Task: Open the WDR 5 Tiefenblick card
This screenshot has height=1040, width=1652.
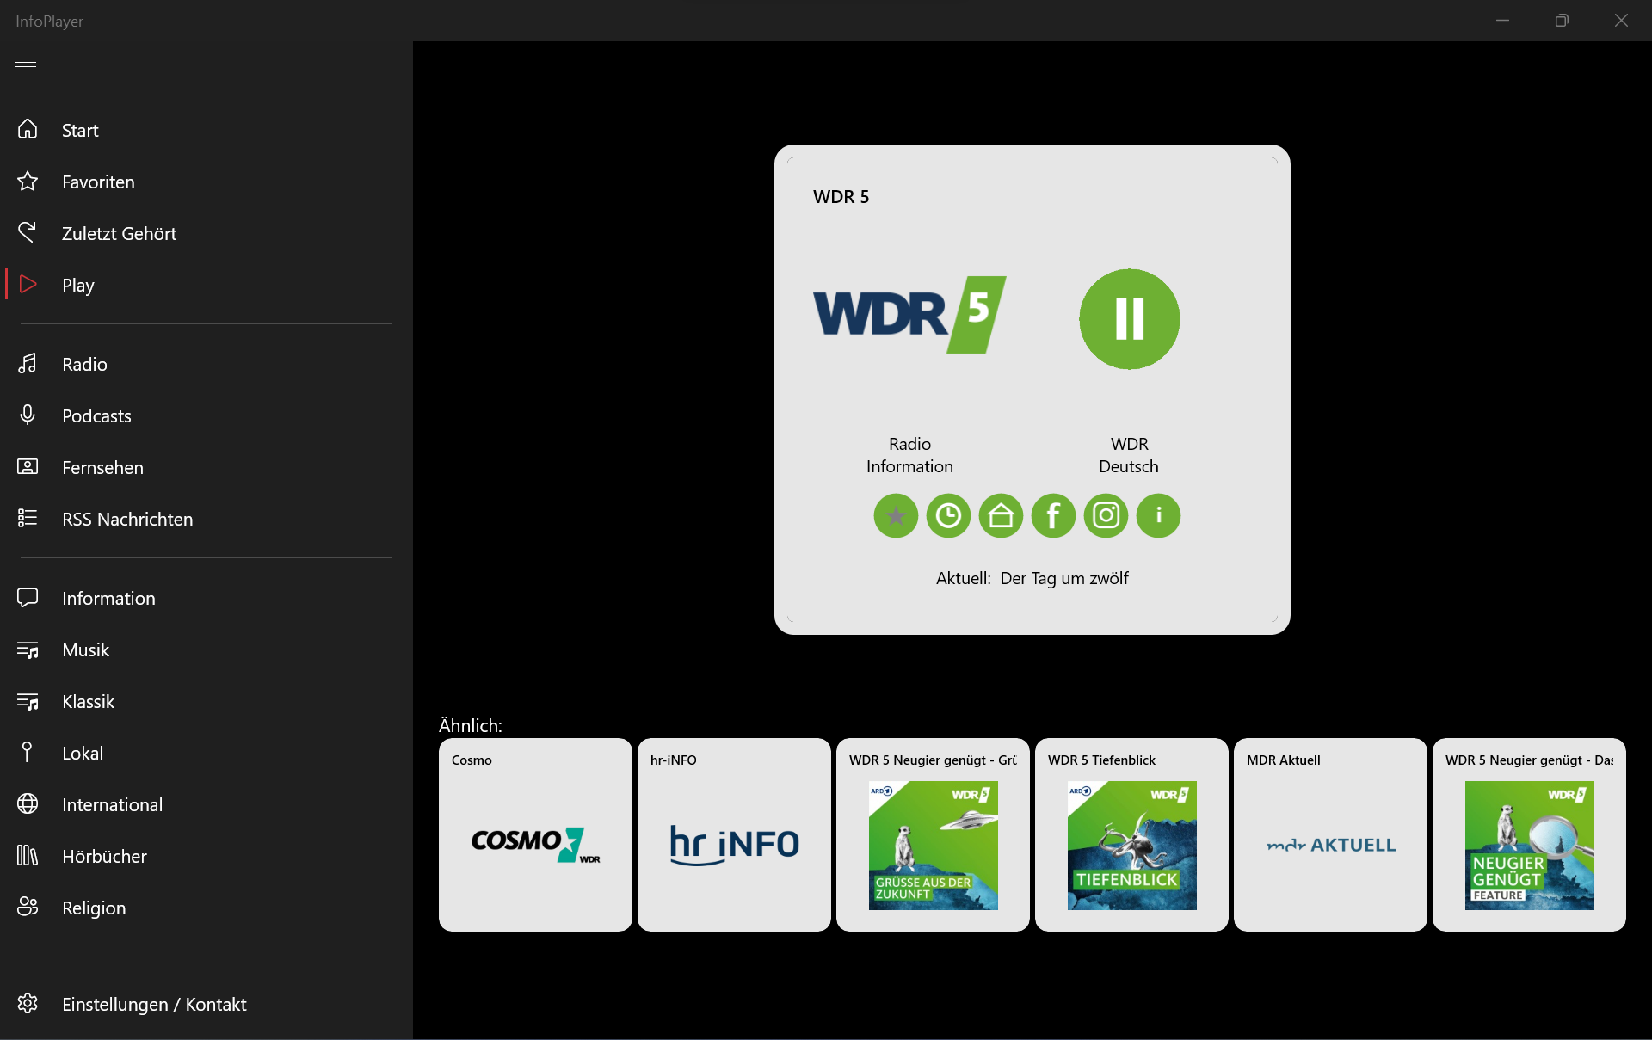Action: coord(1131,834)
